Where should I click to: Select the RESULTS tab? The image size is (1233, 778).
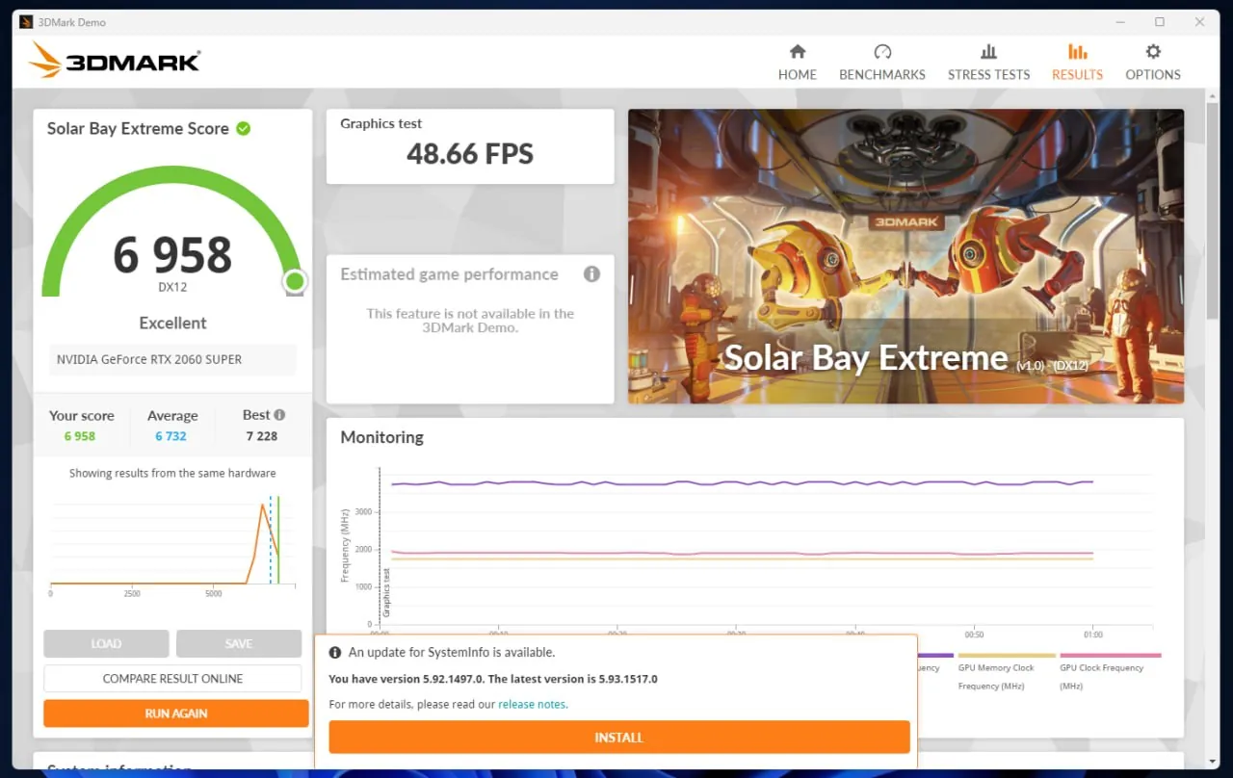click(1077, 63)
